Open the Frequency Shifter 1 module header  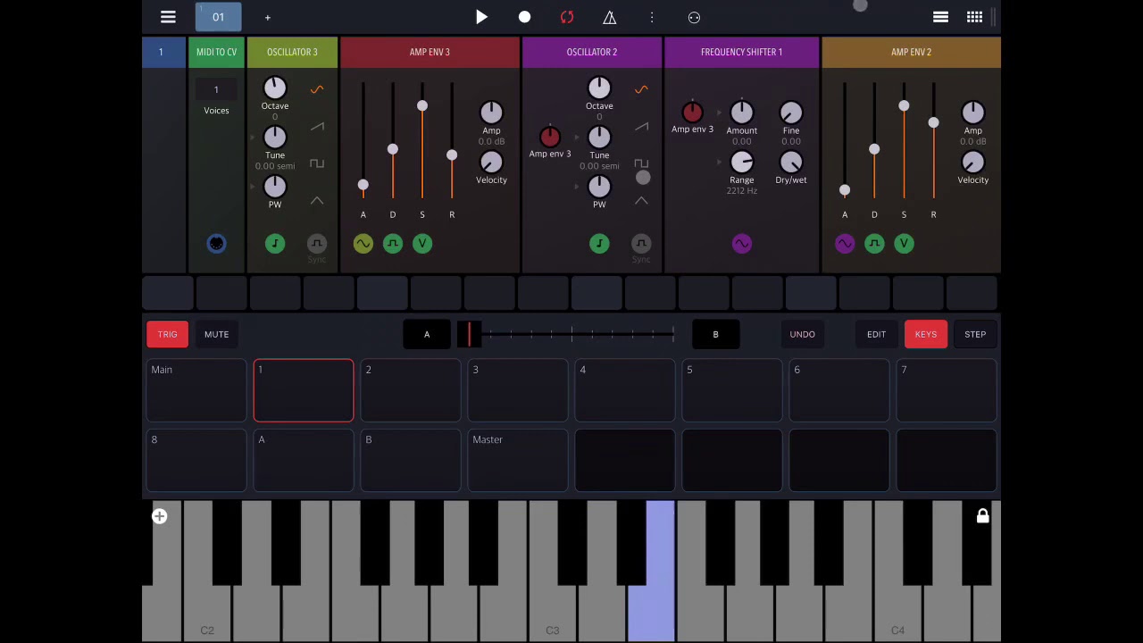[741, 52]
